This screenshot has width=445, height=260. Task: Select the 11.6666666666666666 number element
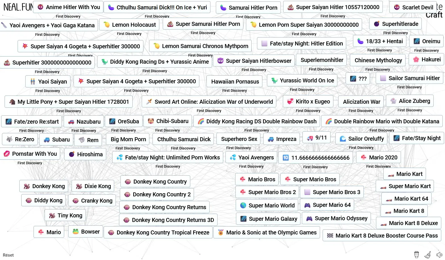coord(316,158)
